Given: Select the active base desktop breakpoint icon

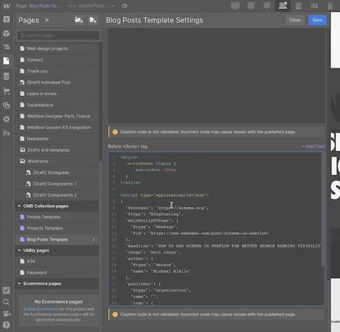Looking at the screenshot, I should [283, 5].
